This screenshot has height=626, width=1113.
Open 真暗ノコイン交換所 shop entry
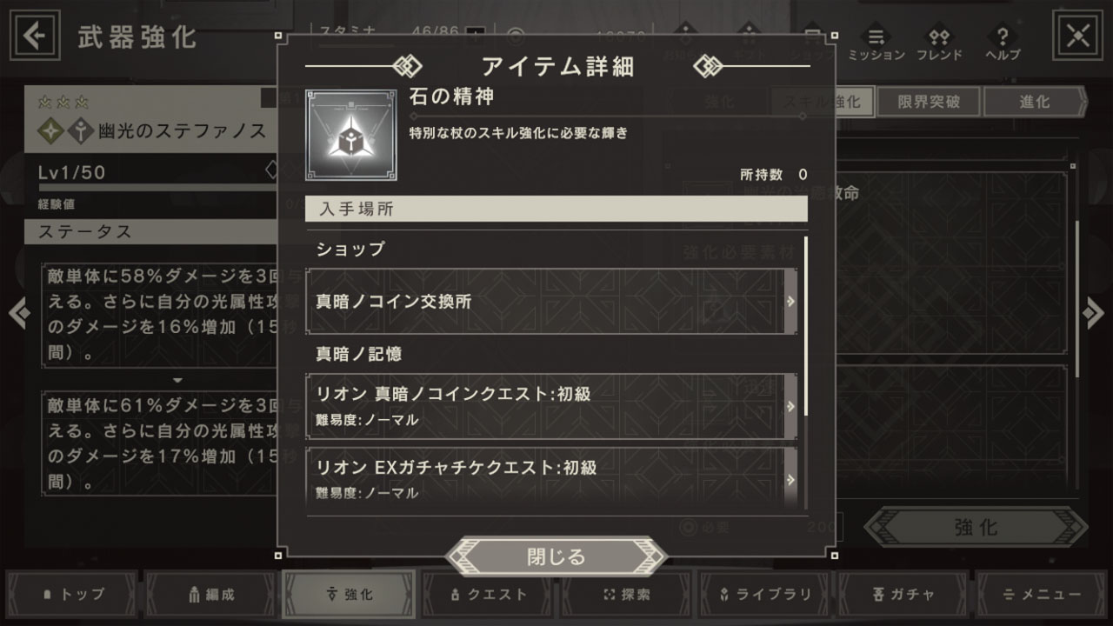click(x=551, y=301)
